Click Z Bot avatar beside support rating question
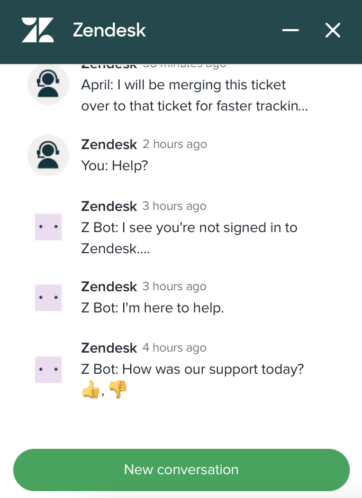The height and width of the screenshot is (498, 362). coord(48,369)
